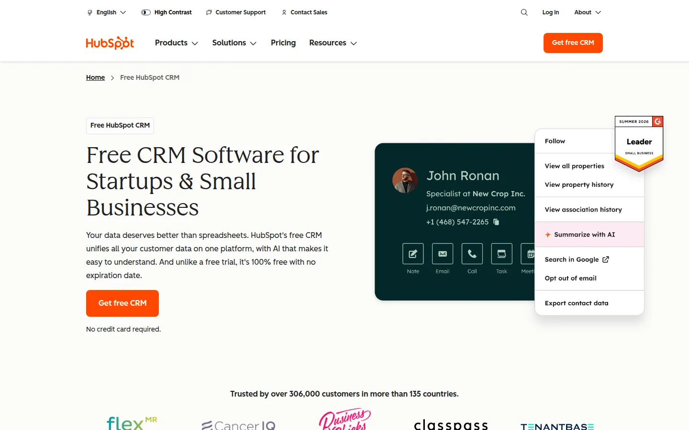Viewport: 689px width, 430px height.
Task: Click the Customer Support chat icon
Action: point(209,12)
